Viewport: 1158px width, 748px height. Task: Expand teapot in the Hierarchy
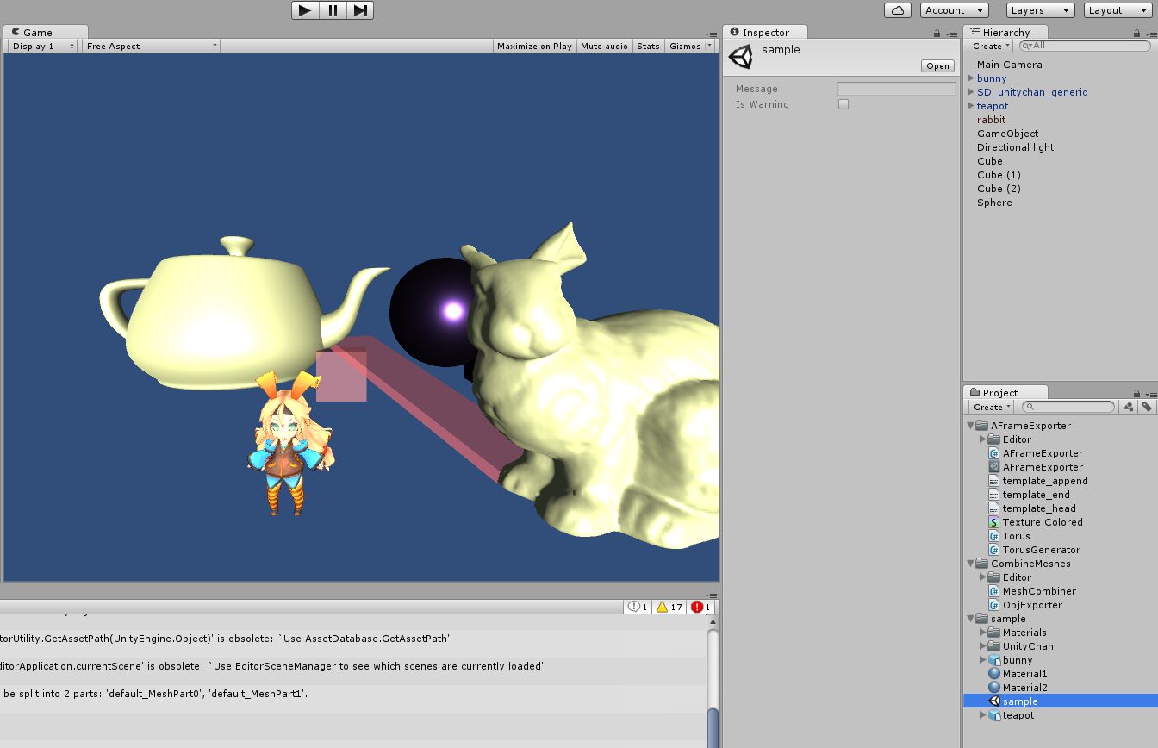[971, 106]
